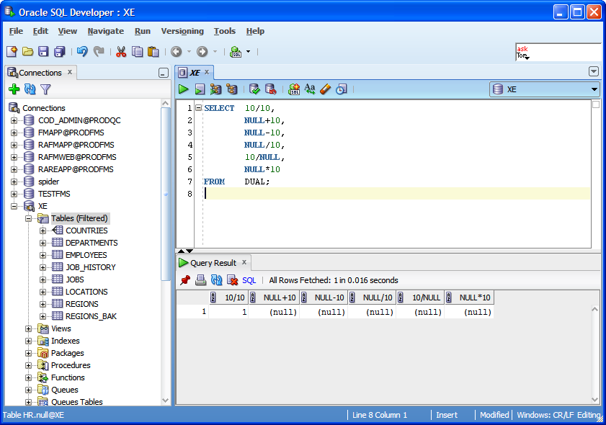Open the Versioning menu

pos(182,31)
